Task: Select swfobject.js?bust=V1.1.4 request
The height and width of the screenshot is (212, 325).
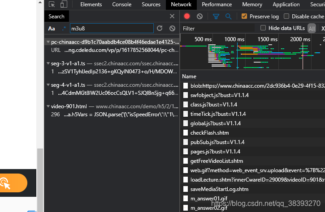Action: (x=253, y=95)
